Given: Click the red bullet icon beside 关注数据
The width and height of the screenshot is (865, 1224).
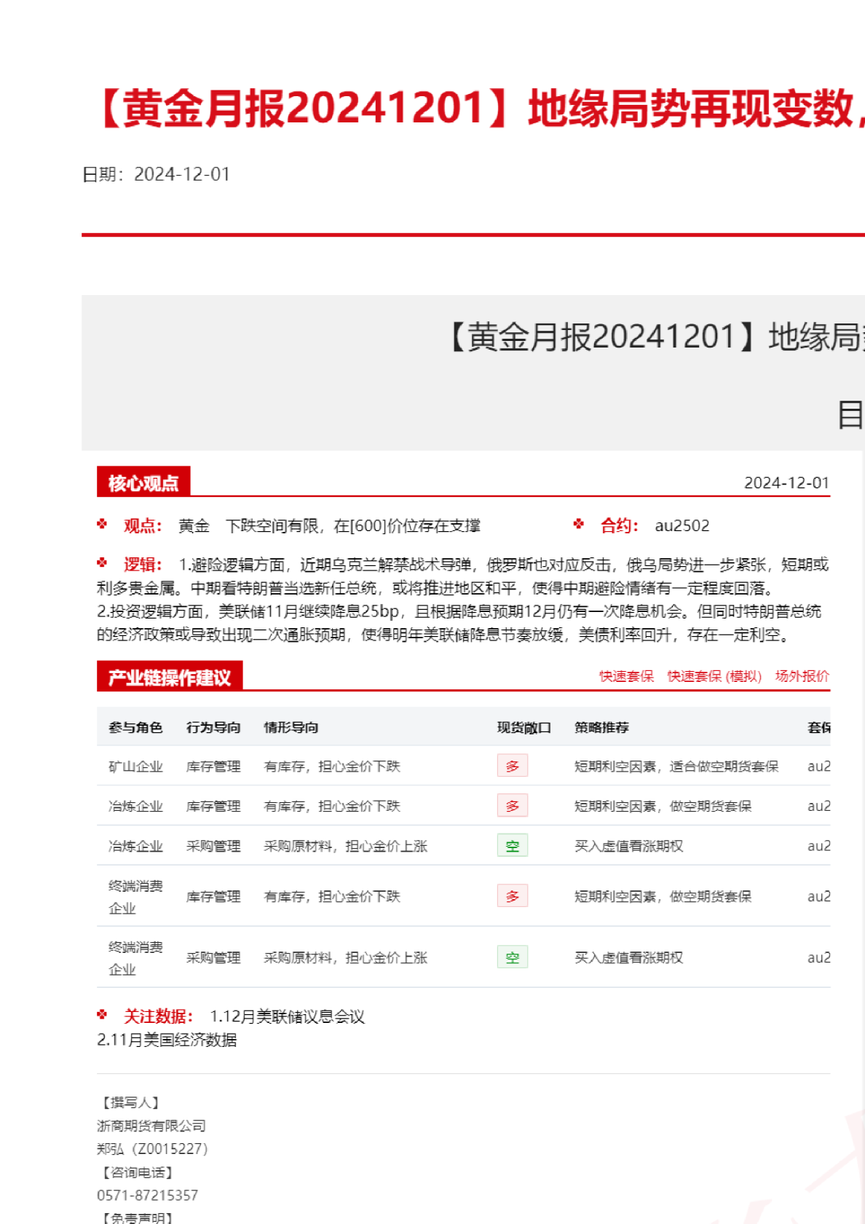Looking at the screenshot, I should [102, 1014].
